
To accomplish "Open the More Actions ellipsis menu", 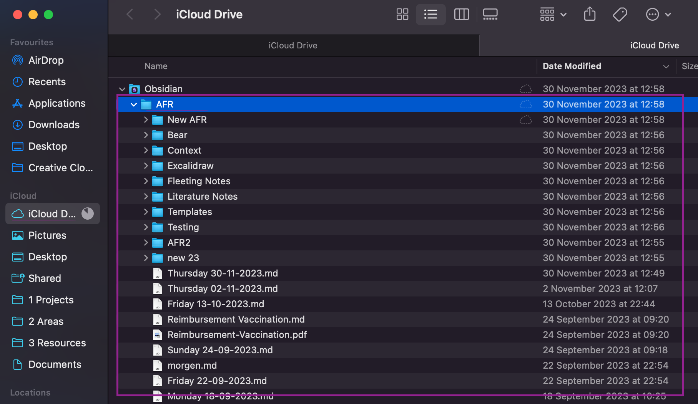I will pos(658,15).
